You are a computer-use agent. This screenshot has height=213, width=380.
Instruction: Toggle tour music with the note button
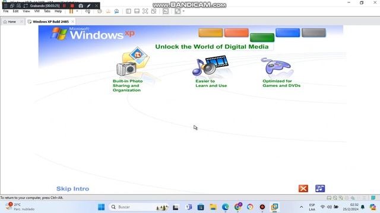[320, 188]
